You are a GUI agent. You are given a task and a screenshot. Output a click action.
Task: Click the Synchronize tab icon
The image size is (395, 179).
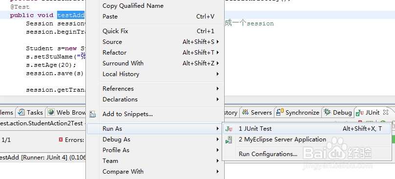tap(280, 112)
